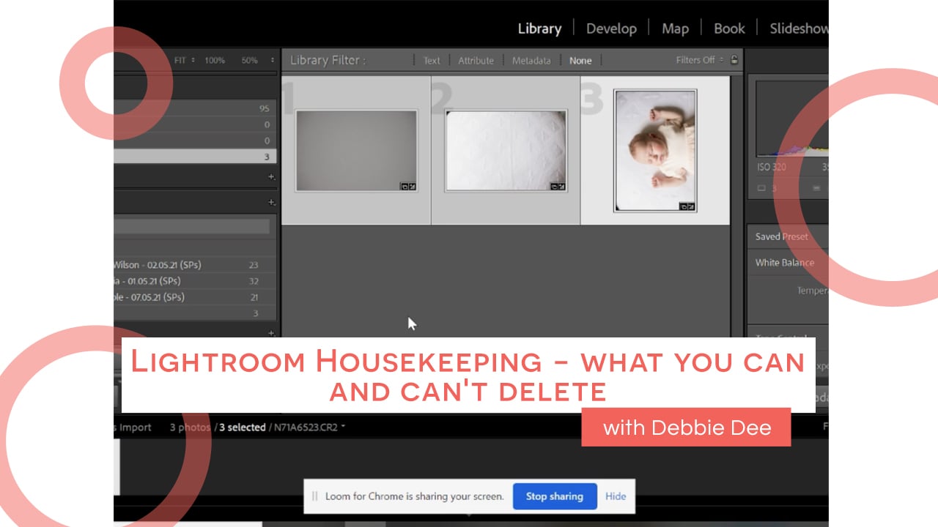Open the 01.05.21 (SPs) collection with 32 photos
This screenshot has width=938, height=527.
coord(195,281)
